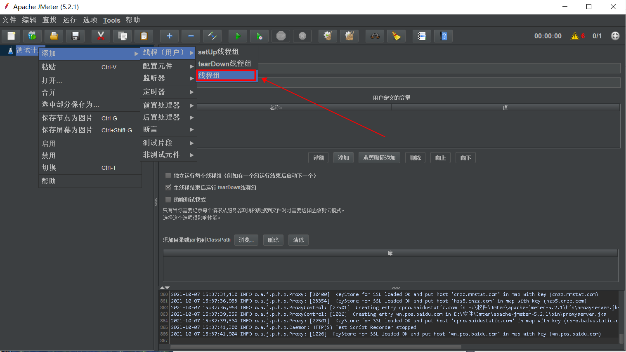Select tearDown线程组 in the submenu
The height and width of the screenshot is (352, 626).
(x=227, y=63)
